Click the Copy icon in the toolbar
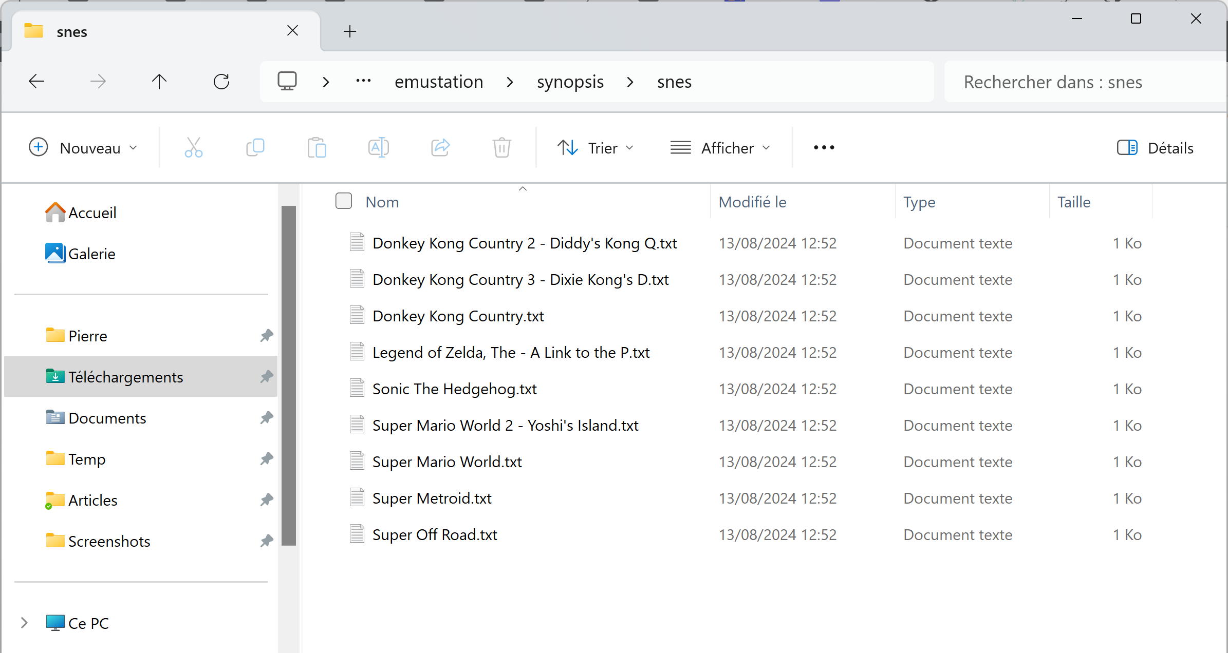The height and width of the screenshot is (653, 1228). click(x=255, y=148)
